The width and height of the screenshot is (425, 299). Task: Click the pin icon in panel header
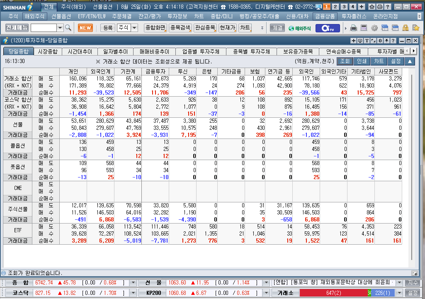[387, 41]
